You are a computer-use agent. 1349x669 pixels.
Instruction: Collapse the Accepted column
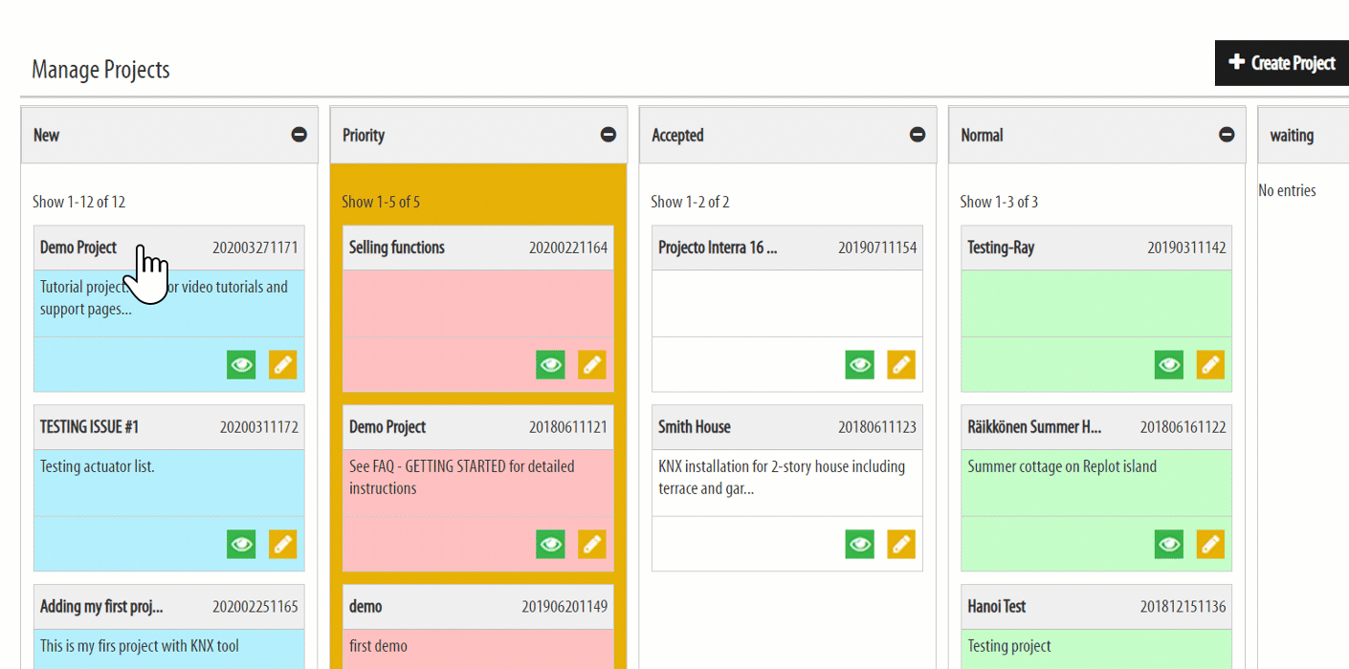point(918,135)
